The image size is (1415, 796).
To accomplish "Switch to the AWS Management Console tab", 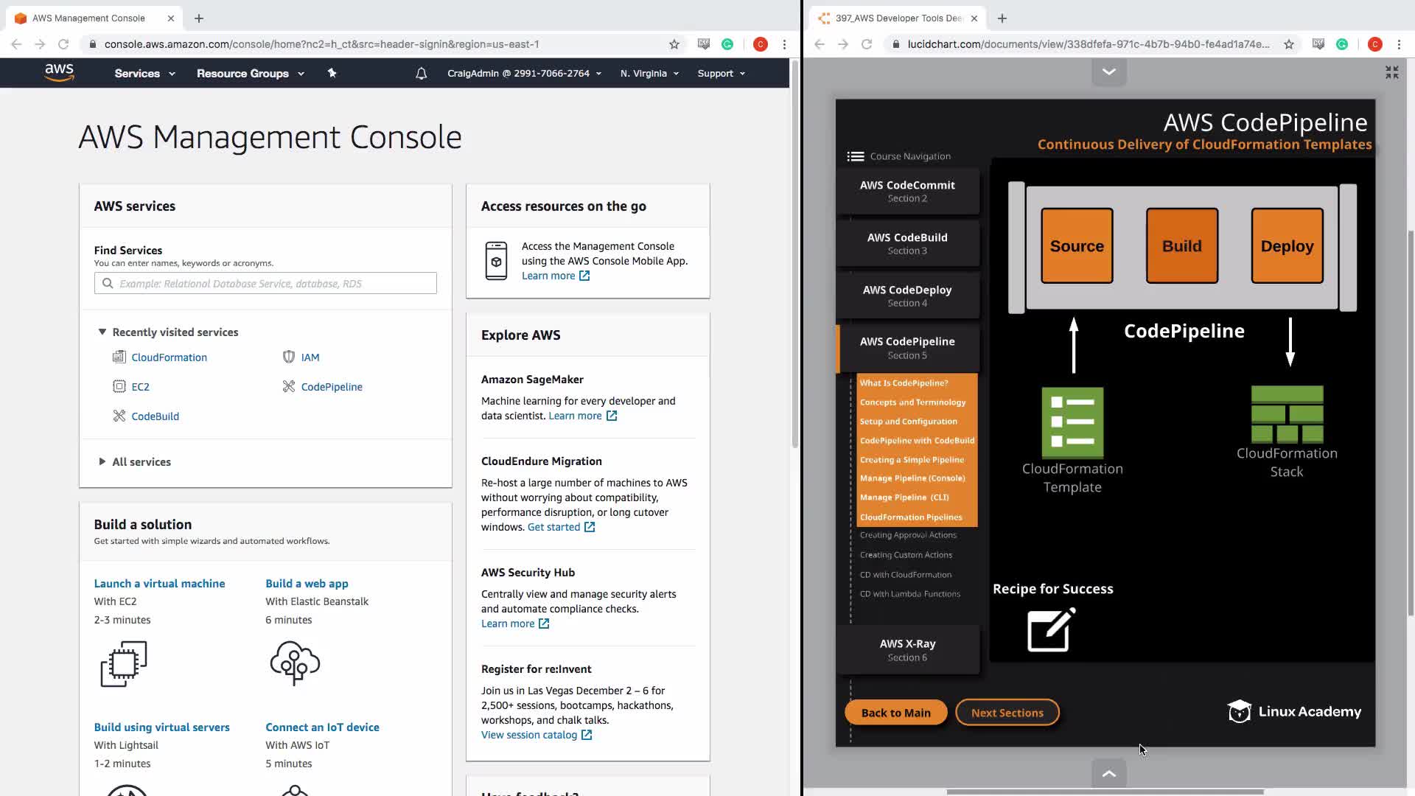I will [x=88, y=18].
